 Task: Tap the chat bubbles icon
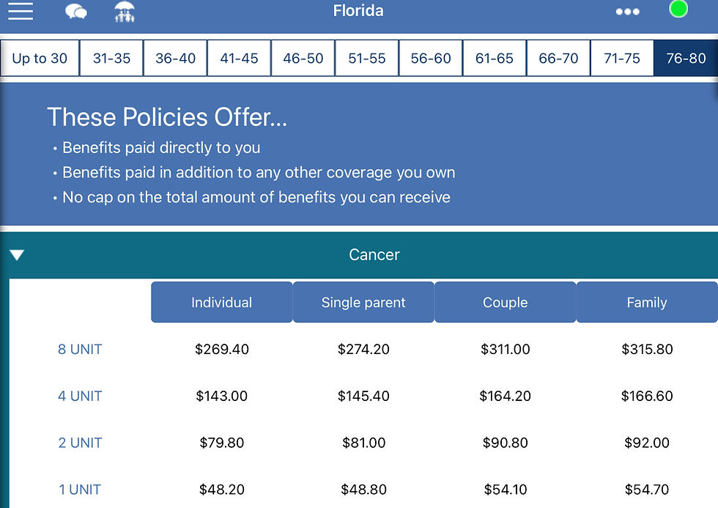pyautogui.click(x=75, y=12)
